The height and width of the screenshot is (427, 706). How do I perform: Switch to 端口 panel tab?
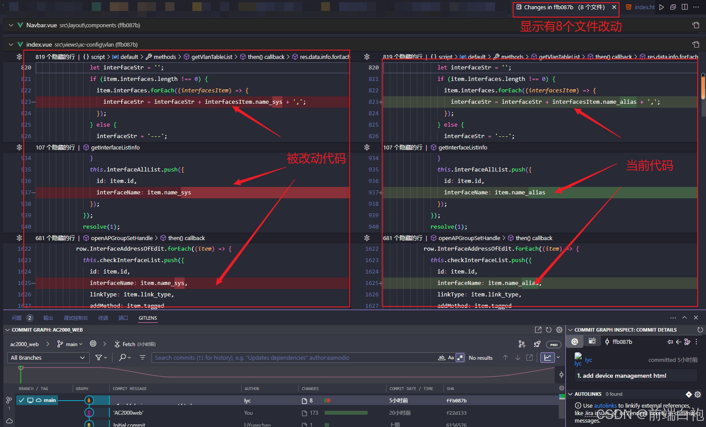123,318
